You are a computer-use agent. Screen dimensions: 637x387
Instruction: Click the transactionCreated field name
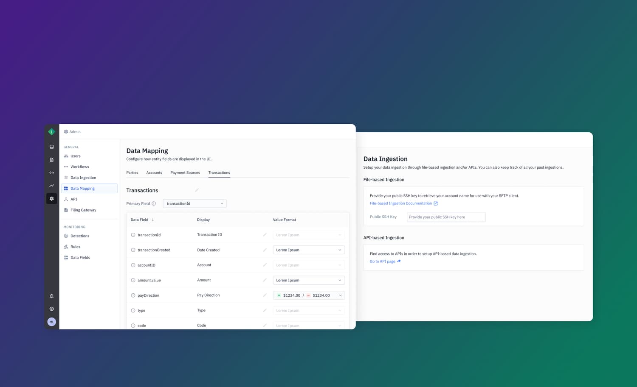[x=154, y=250]
